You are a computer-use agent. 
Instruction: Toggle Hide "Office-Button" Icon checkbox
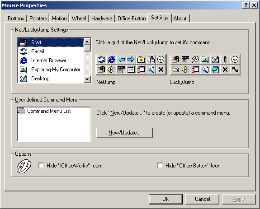(160, 166)
